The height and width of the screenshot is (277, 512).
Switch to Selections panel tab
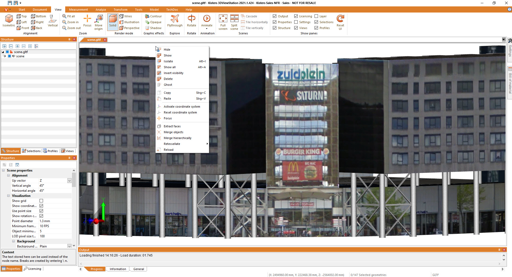31,151
